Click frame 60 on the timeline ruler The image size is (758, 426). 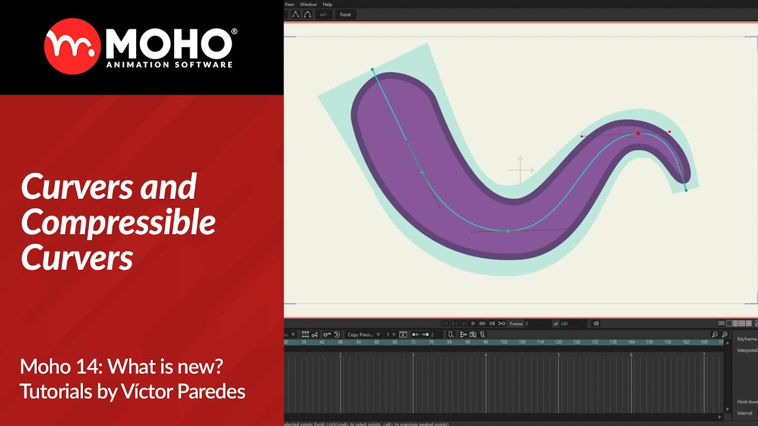click(377, 342)
